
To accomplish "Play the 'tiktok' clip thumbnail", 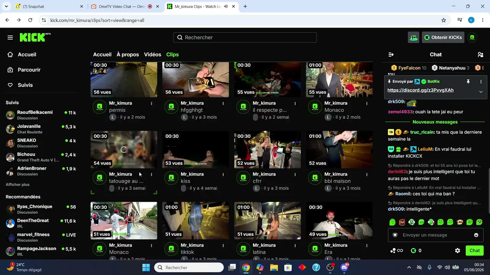I will point(196,221).
